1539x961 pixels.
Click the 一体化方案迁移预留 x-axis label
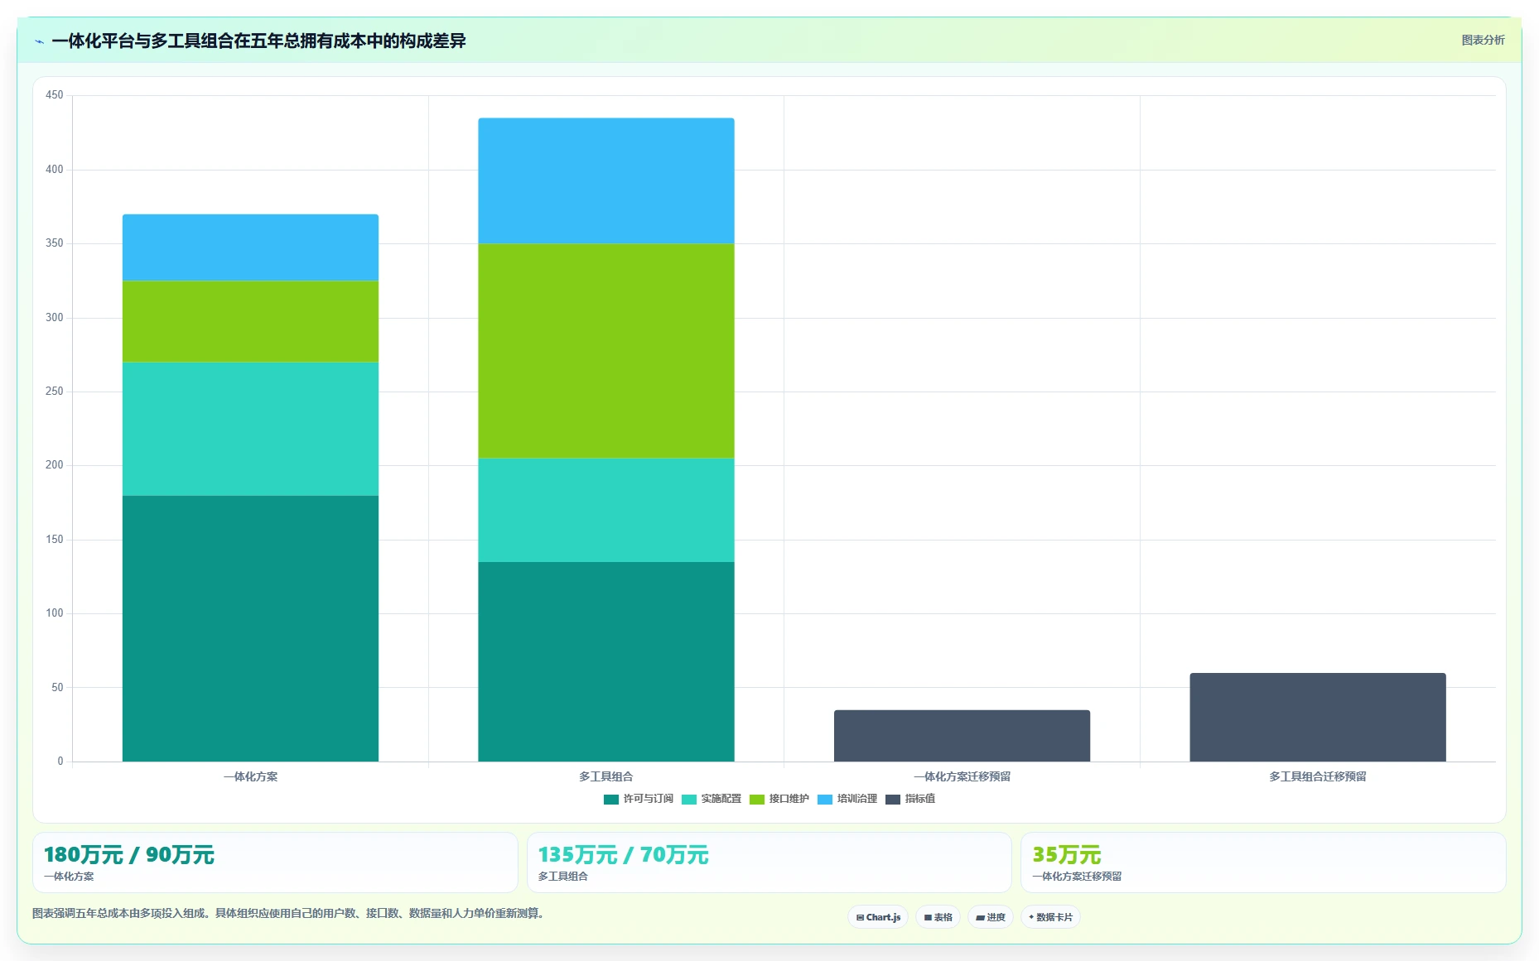[x=962, y=776]
